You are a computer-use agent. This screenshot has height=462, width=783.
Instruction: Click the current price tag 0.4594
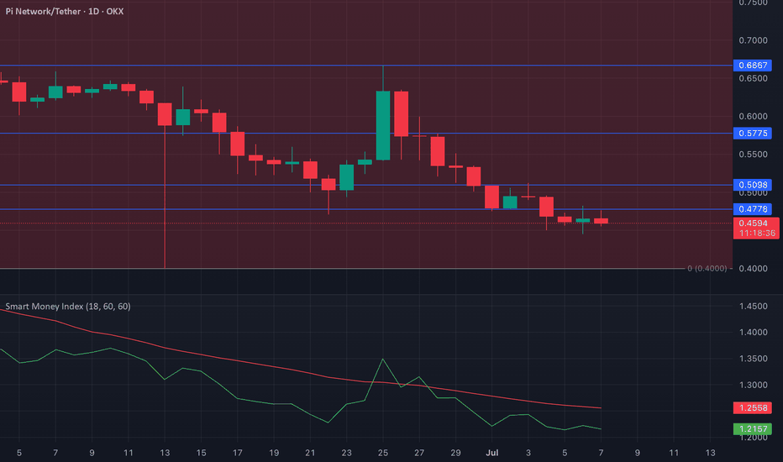pos(753,223)
